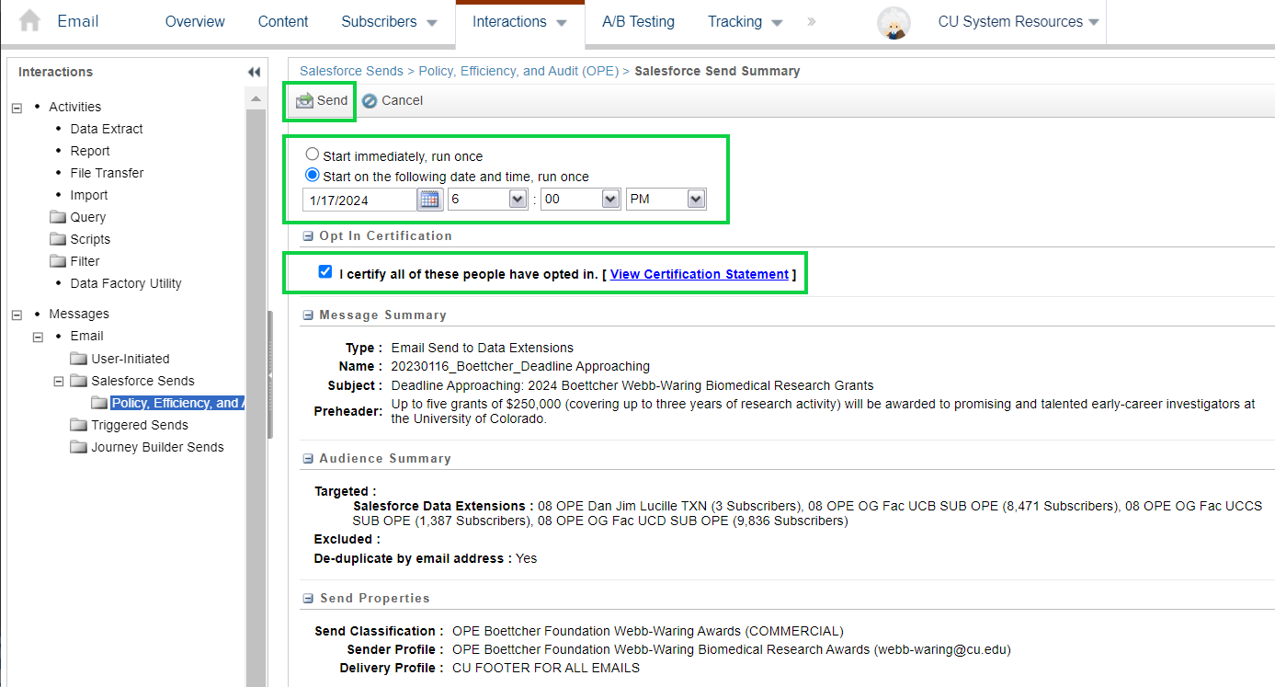Collapse the Send Properties section
The width and height of the screenshot is (1275, 687).
[x=308, y=599]
